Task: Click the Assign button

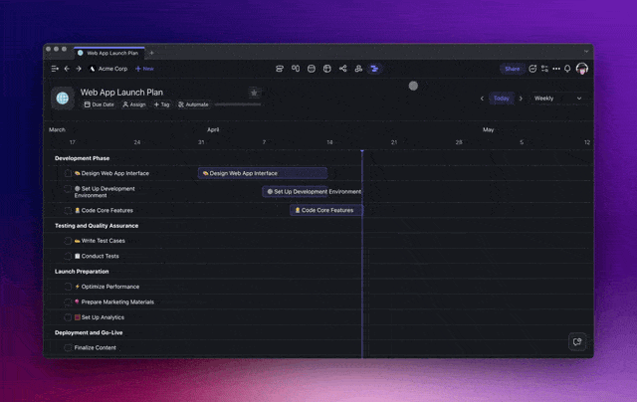Action: [134, 104]
